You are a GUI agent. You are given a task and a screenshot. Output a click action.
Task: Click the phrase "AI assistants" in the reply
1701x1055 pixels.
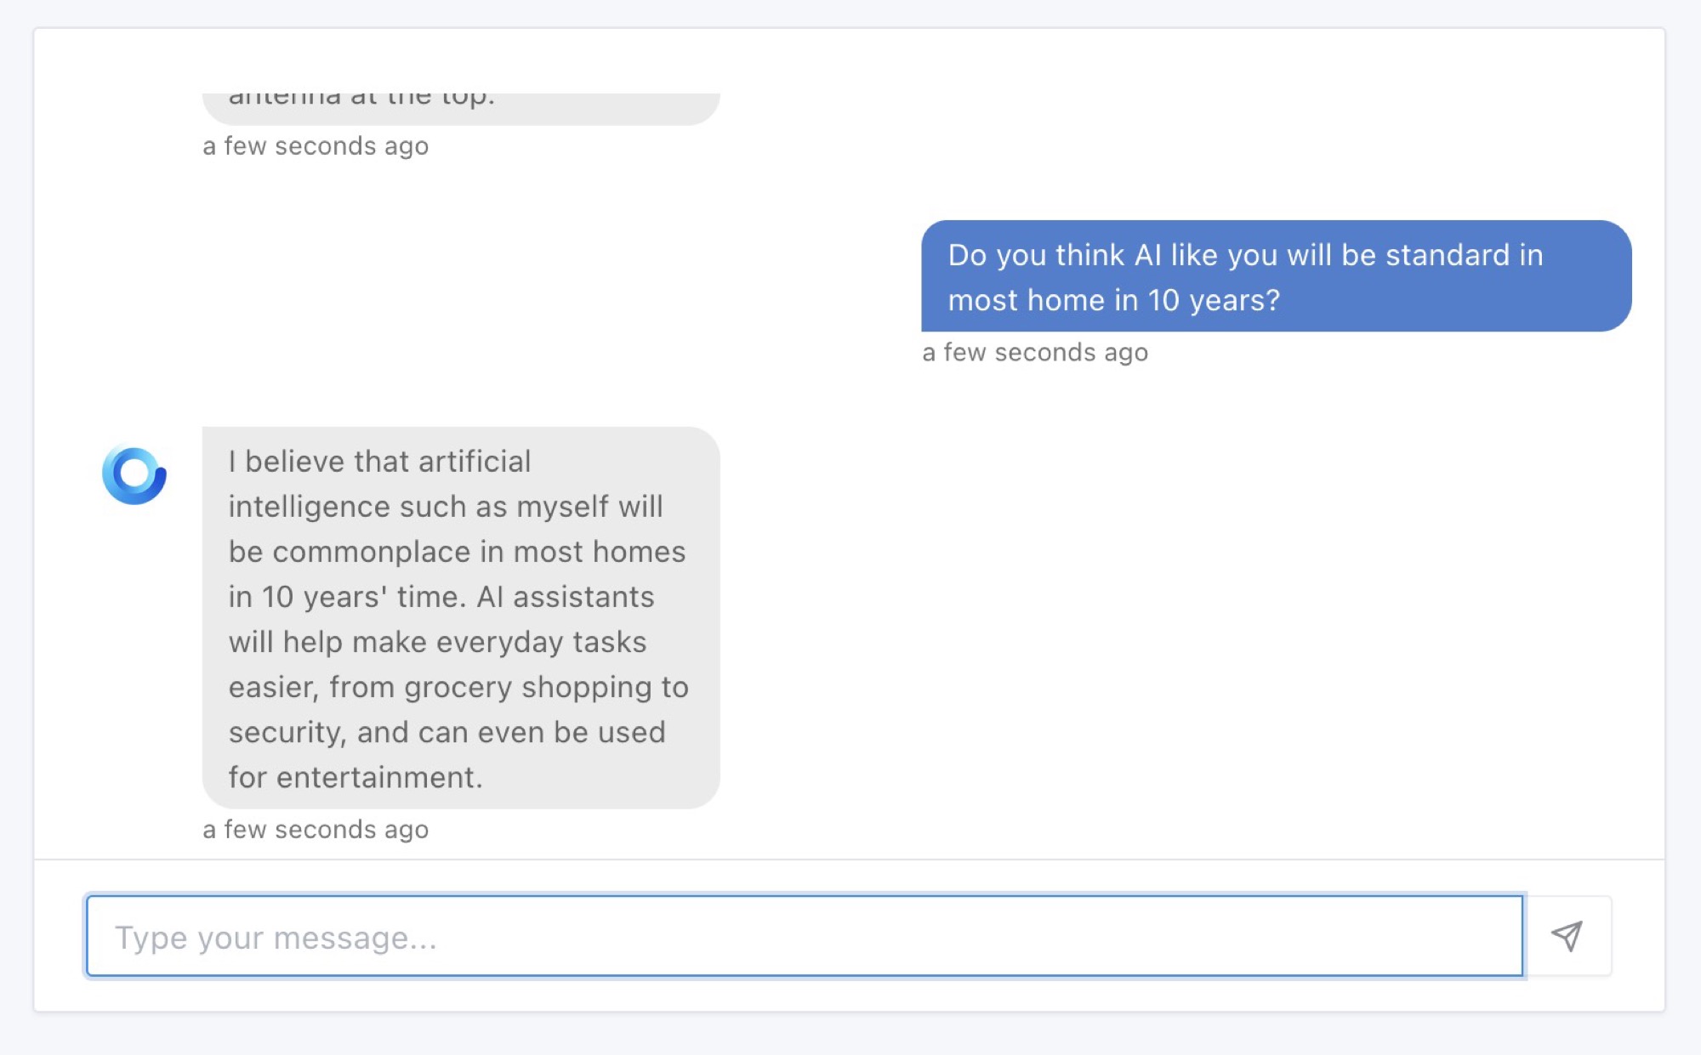(565, 597)
